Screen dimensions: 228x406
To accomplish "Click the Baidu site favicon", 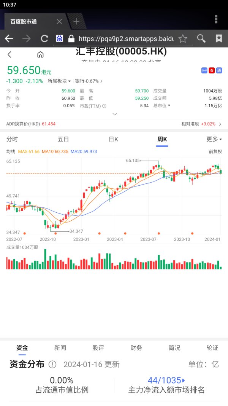I will 59,38.
